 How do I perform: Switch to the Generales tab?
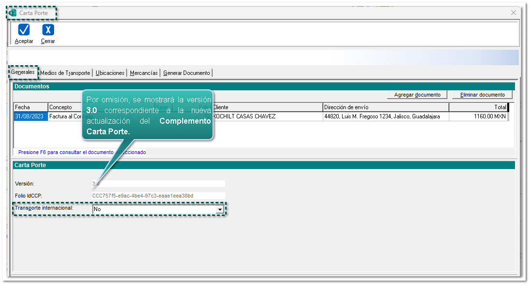tap(23, 72)
